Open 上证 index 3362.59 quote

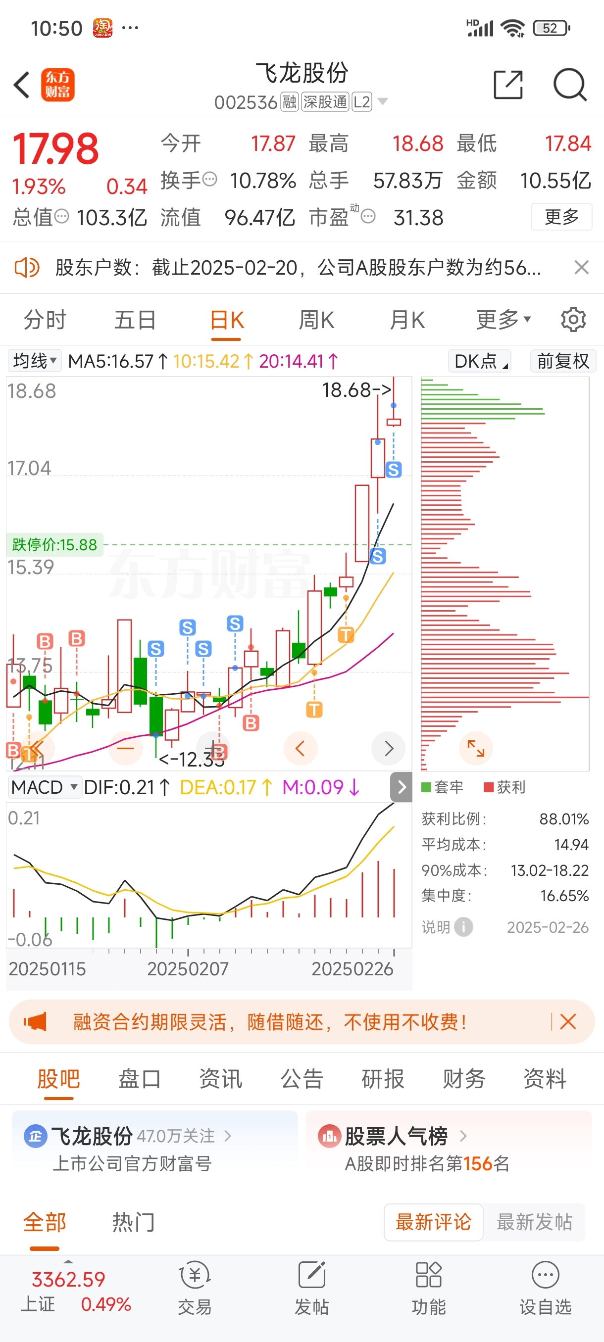[x=76, y=1292]
